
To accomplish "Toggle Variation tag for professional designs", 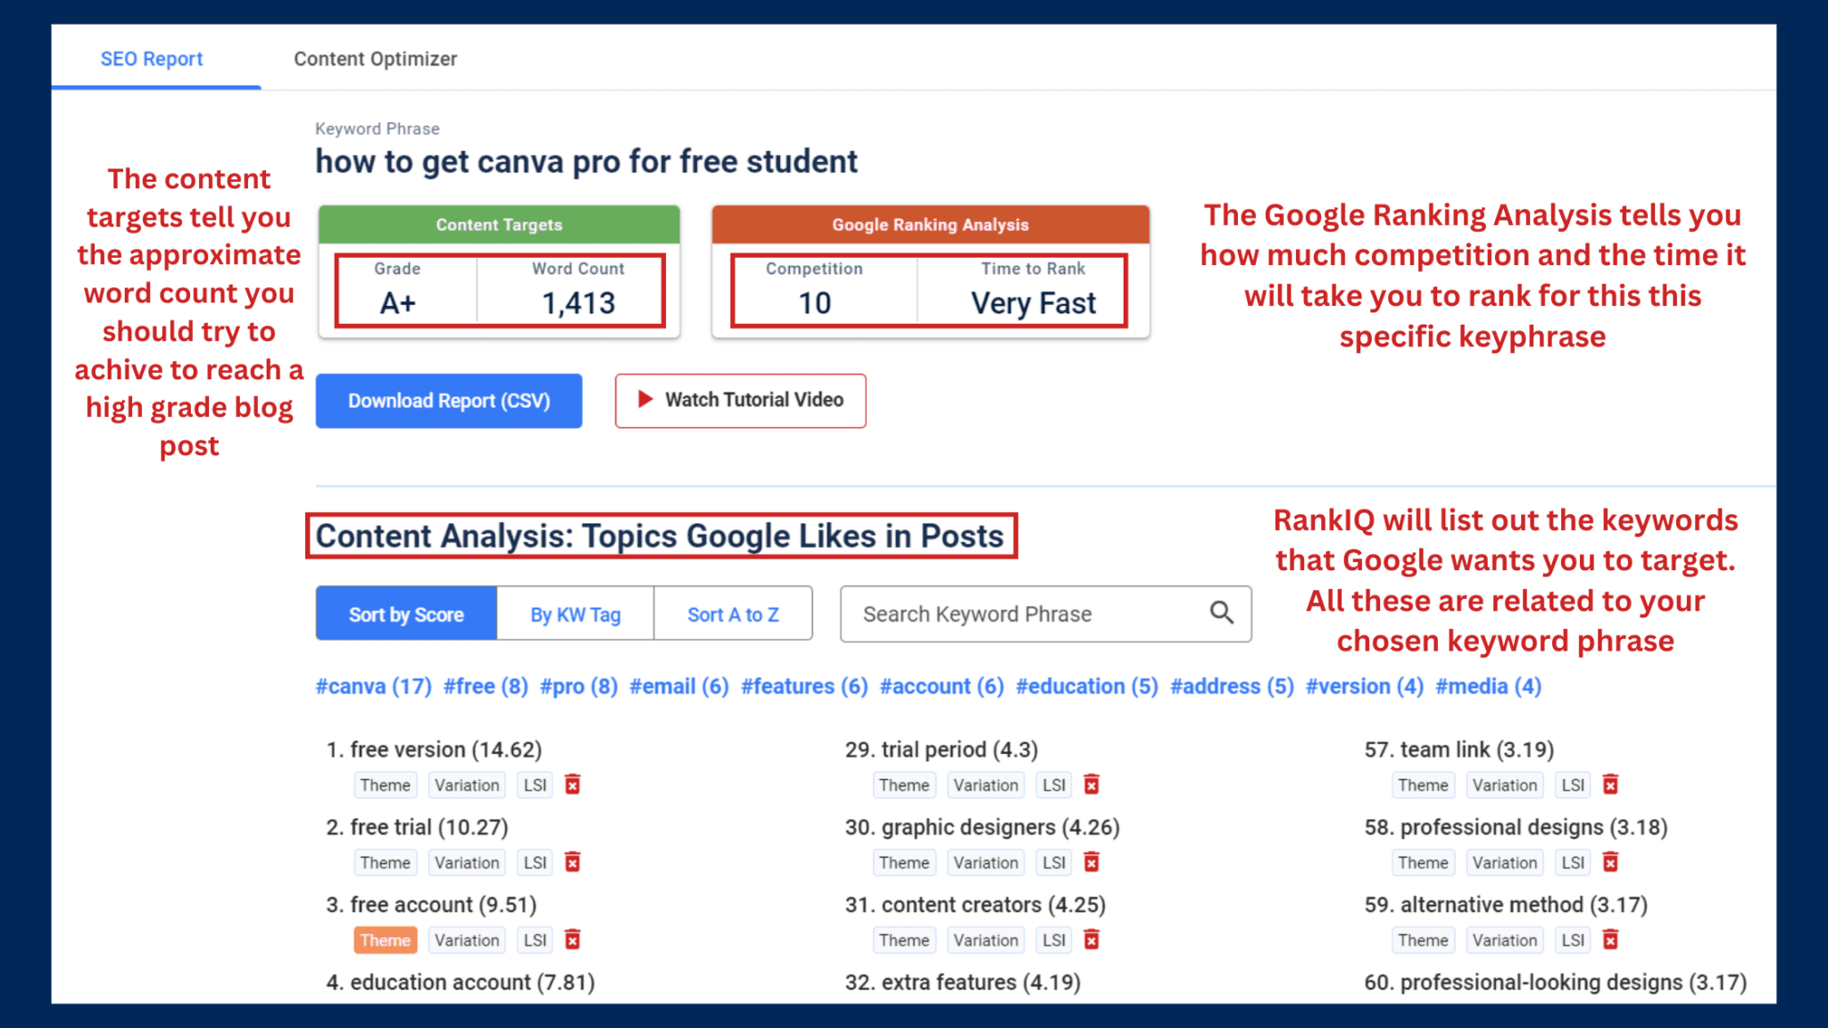I will [x=1505, y=863].
